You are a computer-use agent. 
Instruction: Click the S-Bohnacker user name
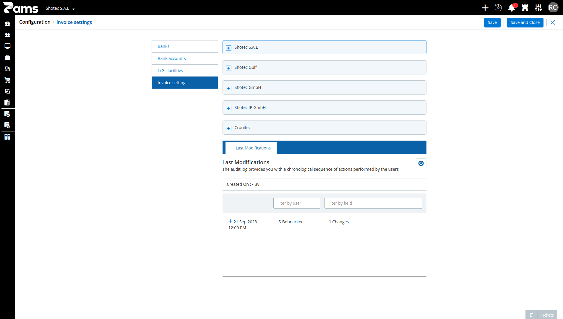(291, 222)
